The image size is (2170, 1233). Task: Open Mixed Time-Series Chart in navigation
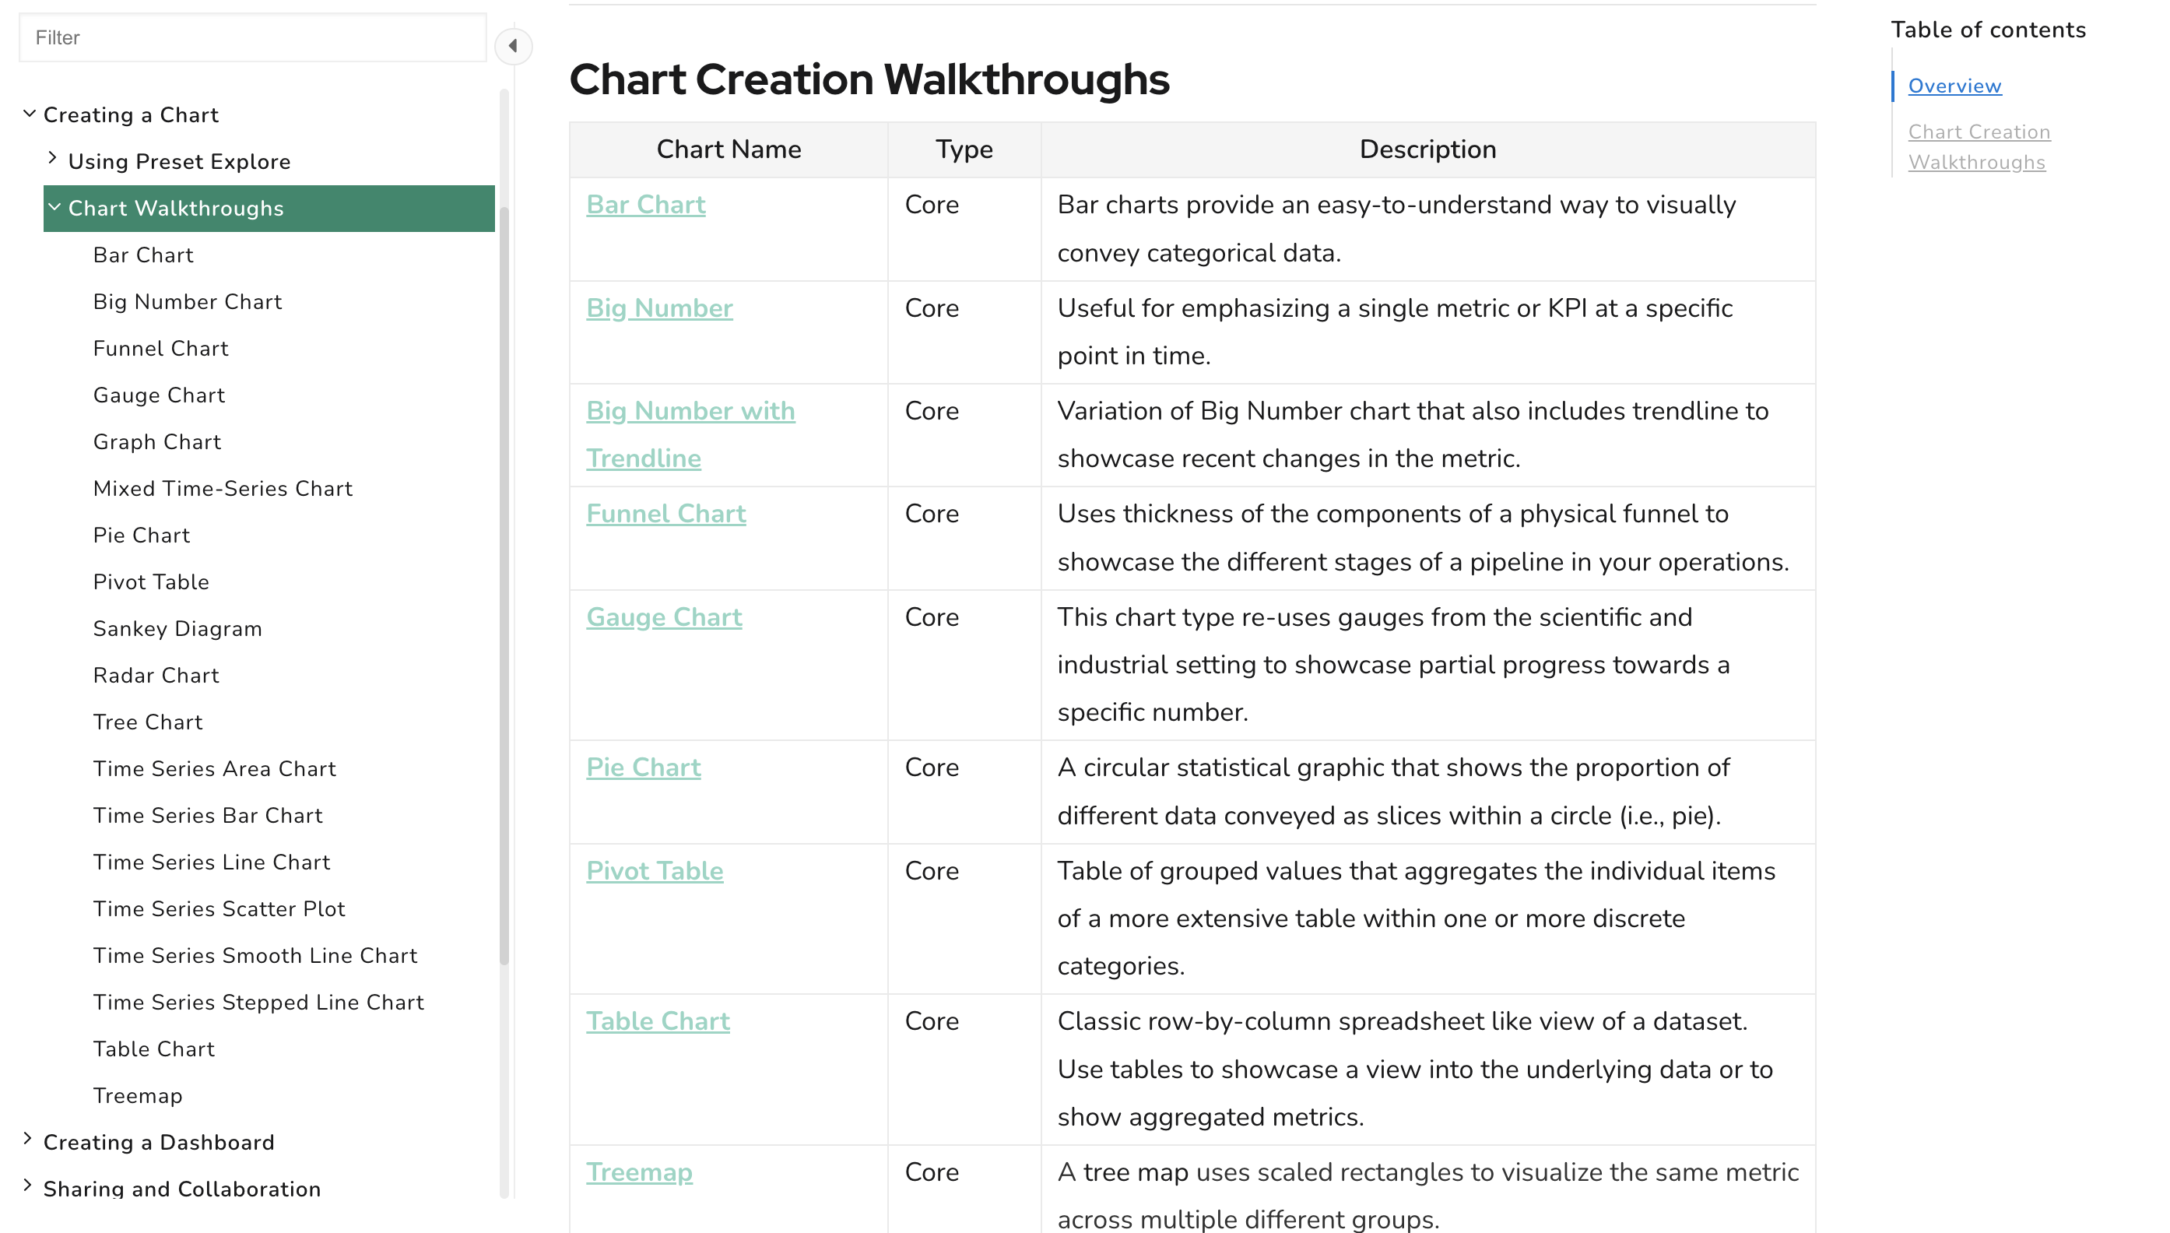click(223, 489)
